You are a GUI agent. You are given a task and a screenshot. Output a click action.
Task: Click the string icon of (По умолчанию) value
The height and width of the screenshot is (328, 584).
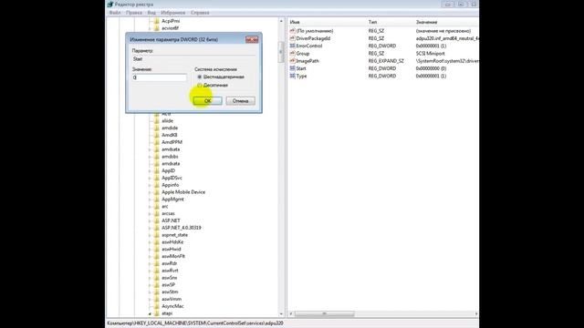point(292,31)
